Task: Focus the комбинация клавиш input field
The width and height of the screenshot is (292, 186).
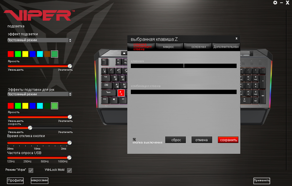Action: 183,92
